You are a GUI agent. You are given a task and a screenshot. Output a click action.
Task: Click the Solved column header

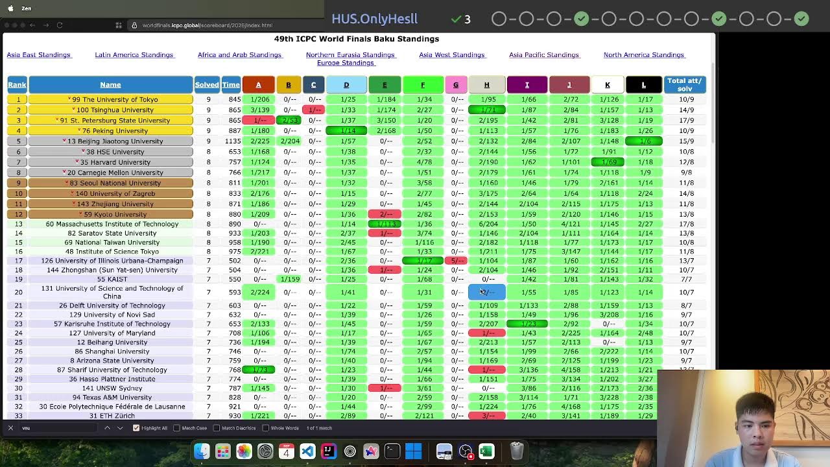pos(207,85)
